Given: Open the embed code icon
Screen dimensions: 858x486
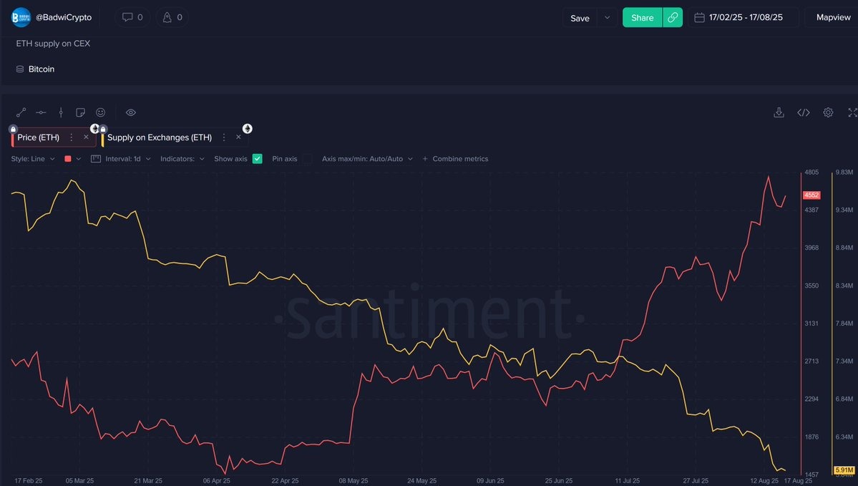Looking at the screenshot, I should 804,112.
